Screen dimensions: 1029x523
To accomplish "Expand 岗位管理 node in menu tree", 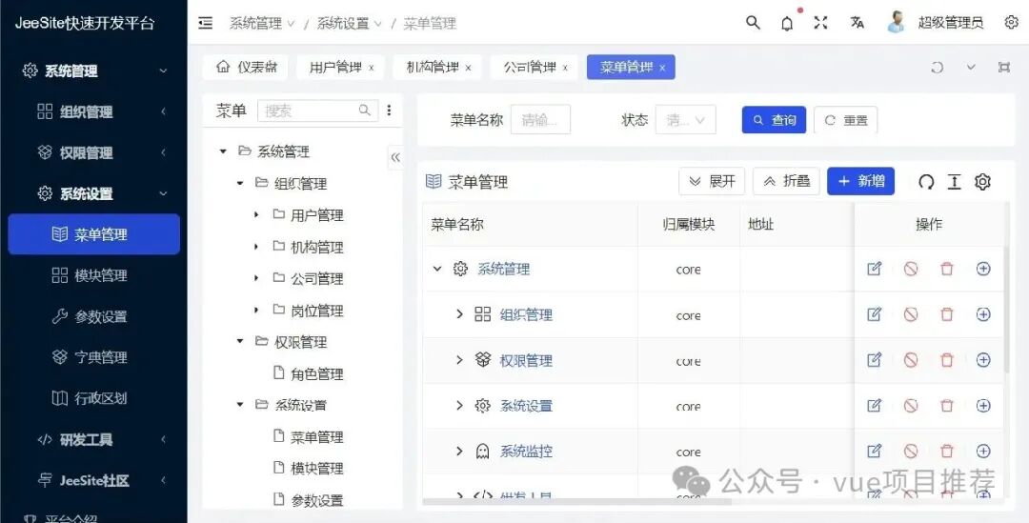I will [x=256, y=311].
